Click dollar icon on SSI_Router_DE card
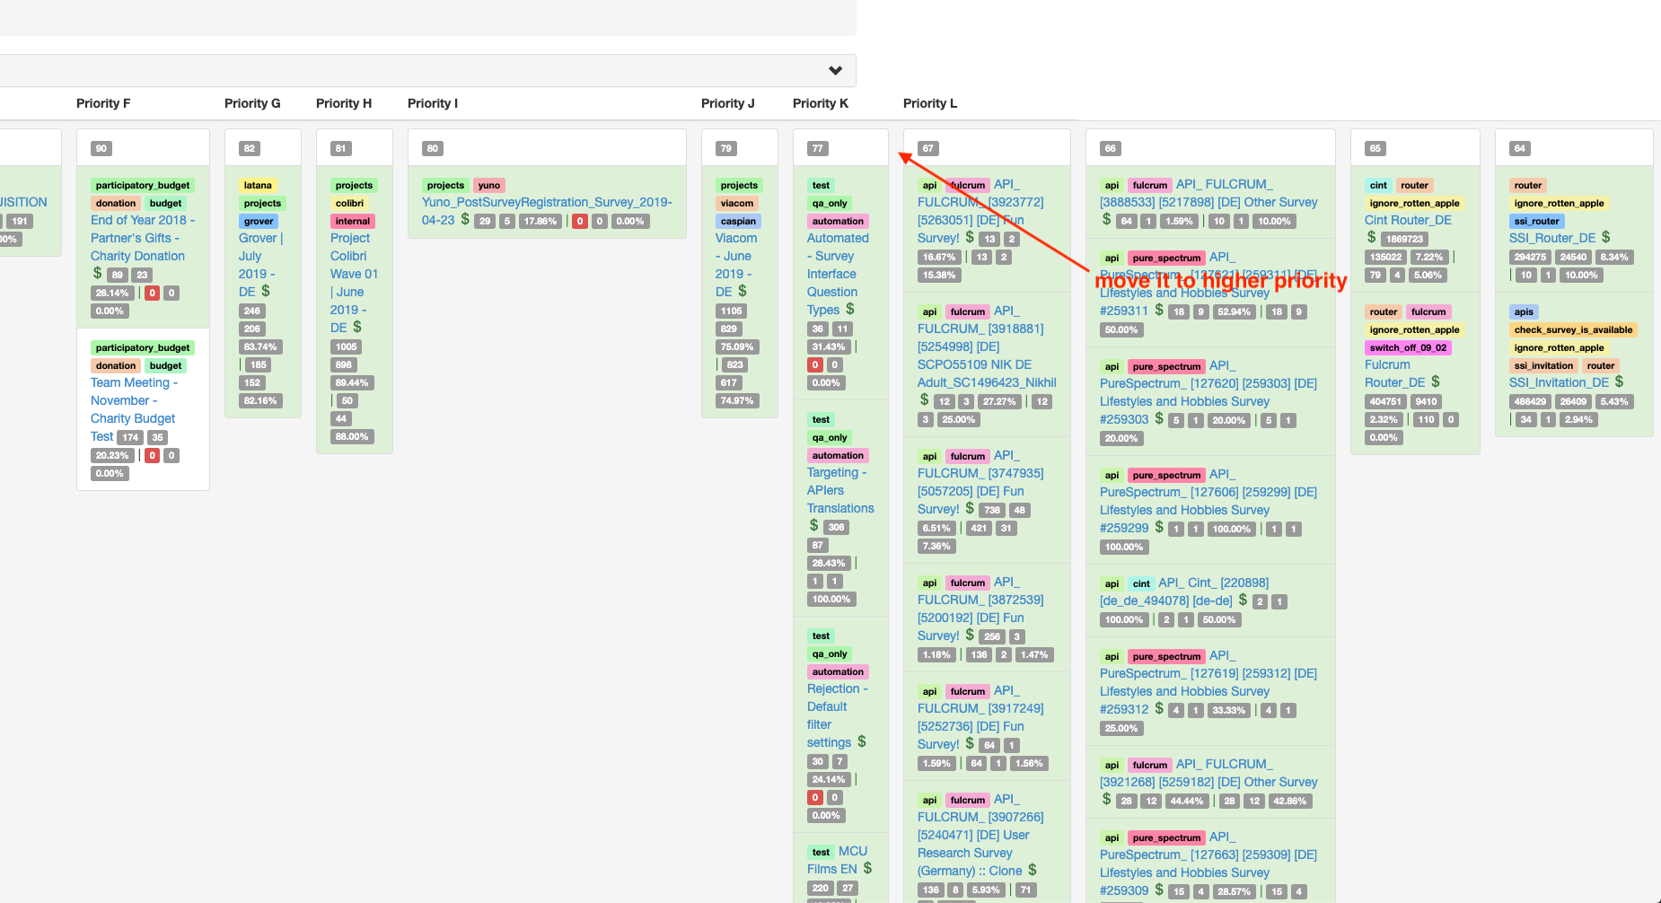Image resolution: width=1661 pixels, height=903 pixels. tap(1606, 237)
